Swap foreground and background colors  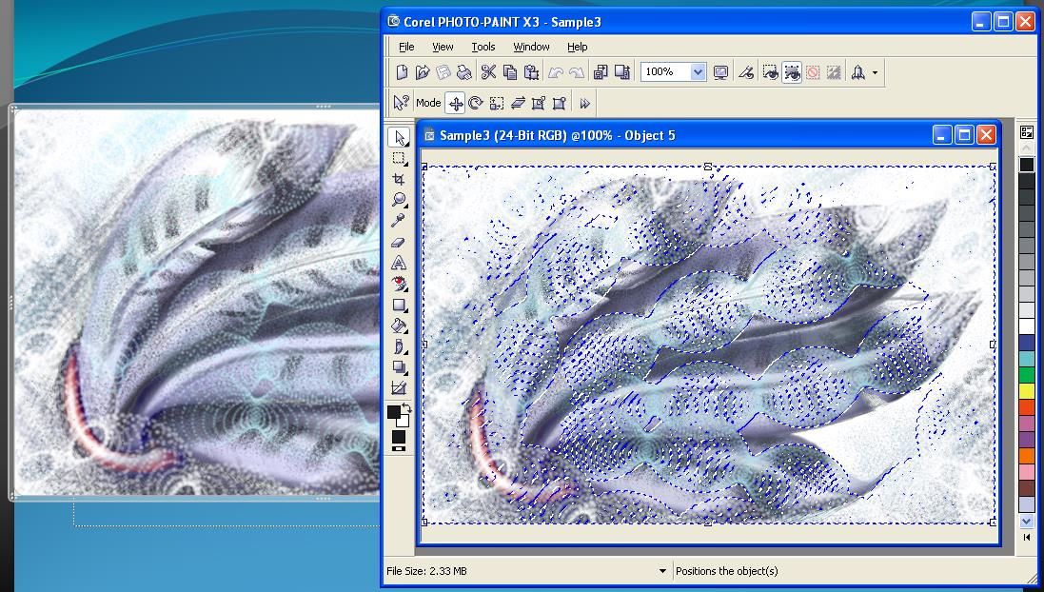[405, 407]
